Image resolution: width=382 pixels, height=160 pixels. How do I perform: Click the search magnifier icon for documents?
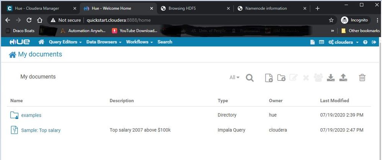[x=250, y=78]
